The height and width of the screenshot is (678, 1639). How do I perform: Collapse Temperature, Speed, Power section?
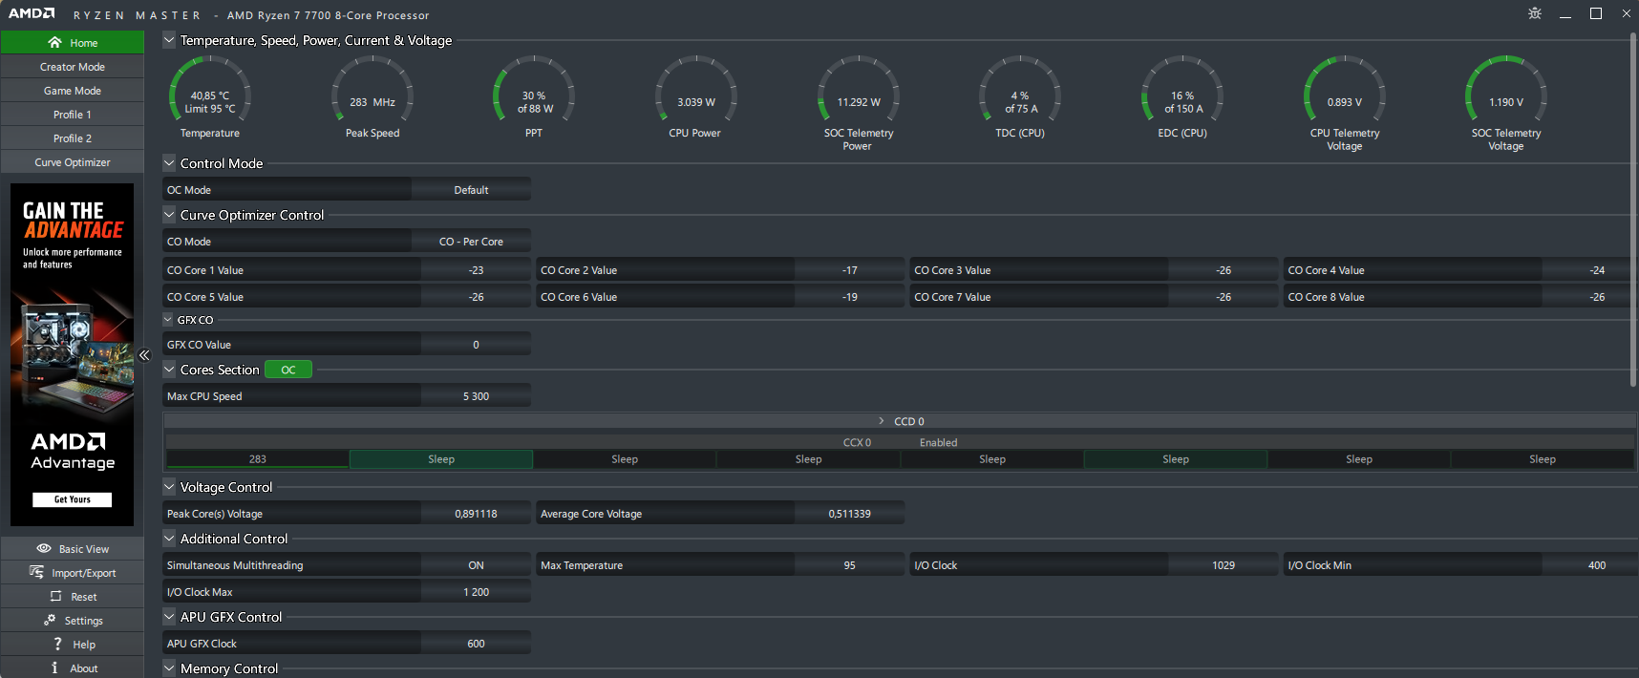click(x=169, y=40)
